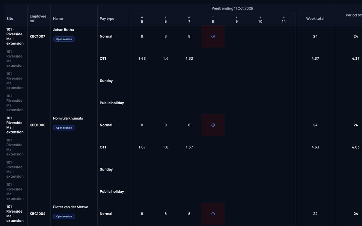Click the Monday 5 day header

(x=142, y=20)
